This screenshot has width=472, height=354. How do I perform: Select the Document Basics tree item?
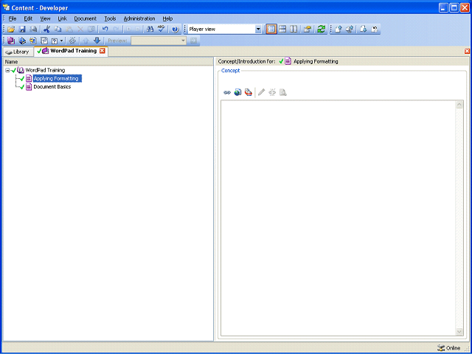pyautogui.click(x=52, y=87)
